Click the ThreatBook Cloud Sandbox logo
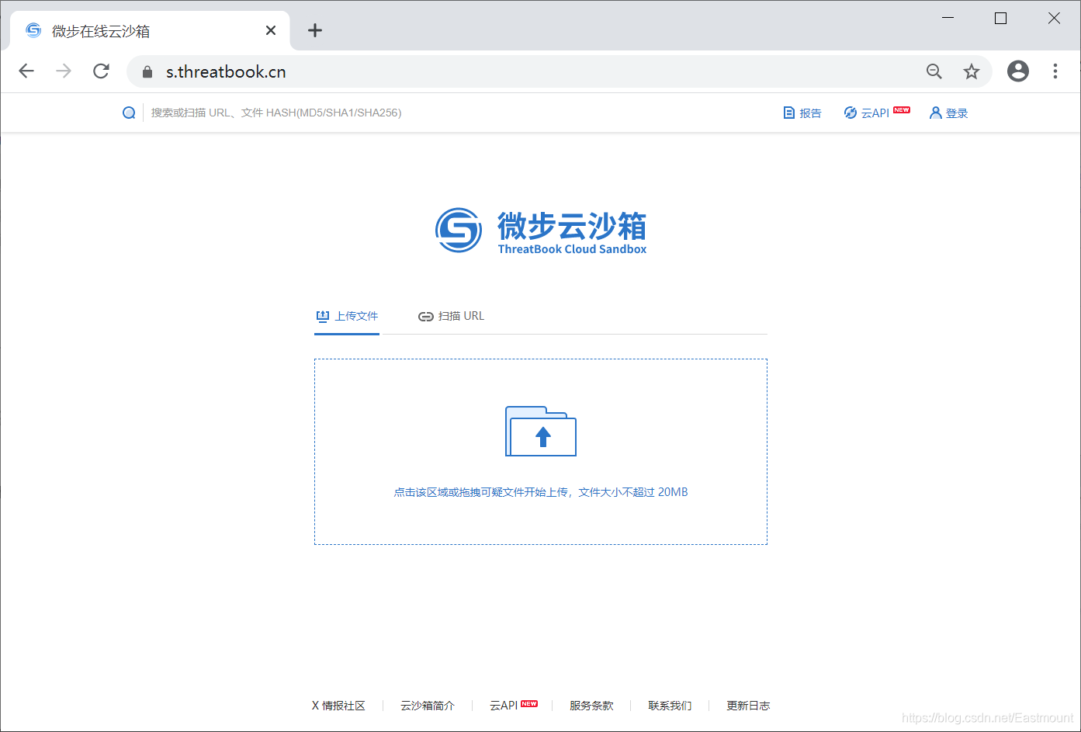The height and width of the screenshot is (732, 1081). tap(541, 231)
